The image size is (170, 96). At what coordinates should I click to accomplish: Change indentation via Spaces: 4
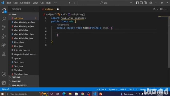tap(113, 90)
